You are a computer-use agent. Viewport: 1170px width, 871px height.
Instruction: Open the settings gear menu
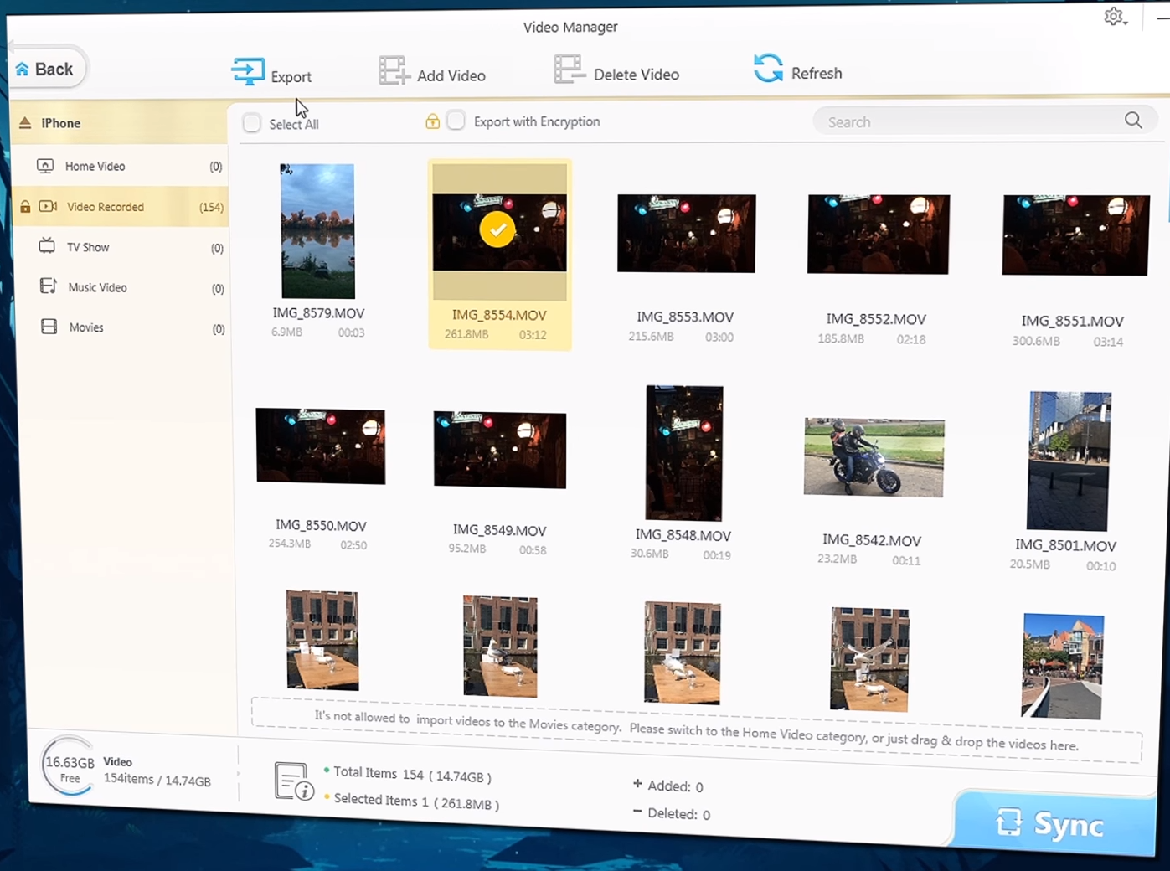pos(1114,17)
